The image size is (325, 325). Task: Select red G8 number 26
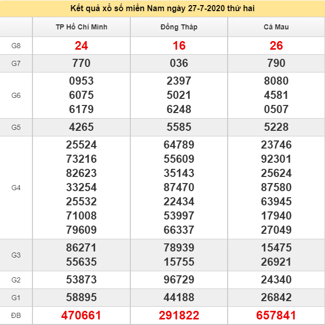276,46
